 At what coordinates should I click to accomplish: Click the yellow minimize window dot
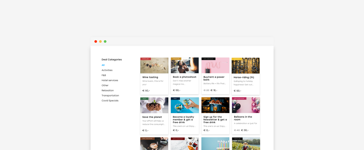100,42
